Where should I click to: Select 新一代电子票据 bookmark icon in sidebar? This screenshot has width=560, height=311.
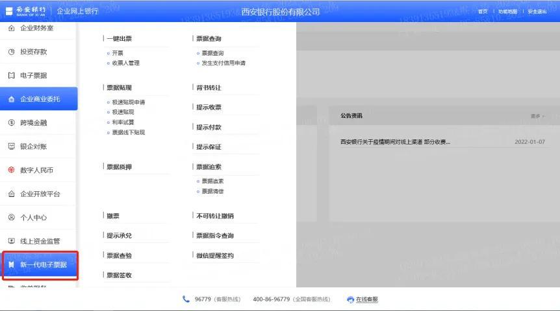12,265
